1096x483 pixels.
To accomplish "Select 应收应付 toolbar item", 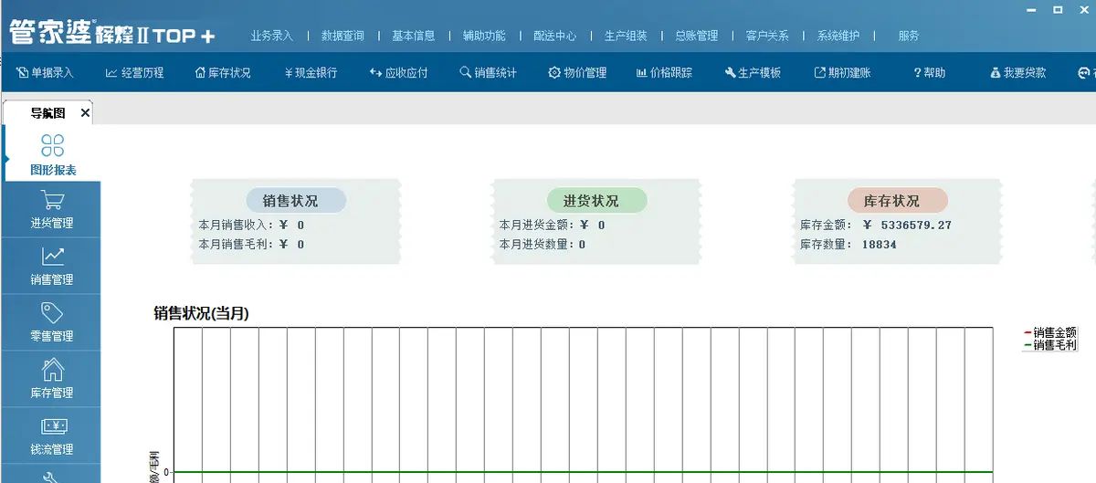I will [398, 72].
